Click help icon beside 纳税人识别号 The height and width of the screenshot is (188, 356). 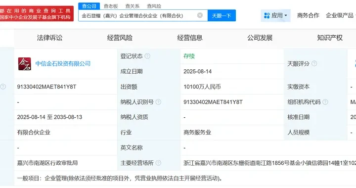159,102
